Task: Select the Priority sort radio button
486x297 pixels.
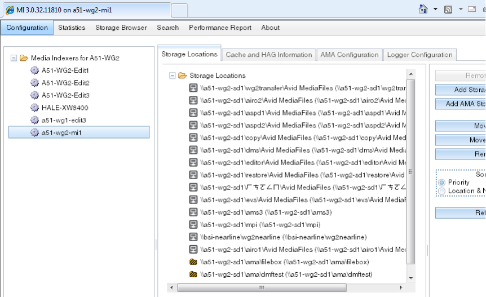Action: click(441, 183)
